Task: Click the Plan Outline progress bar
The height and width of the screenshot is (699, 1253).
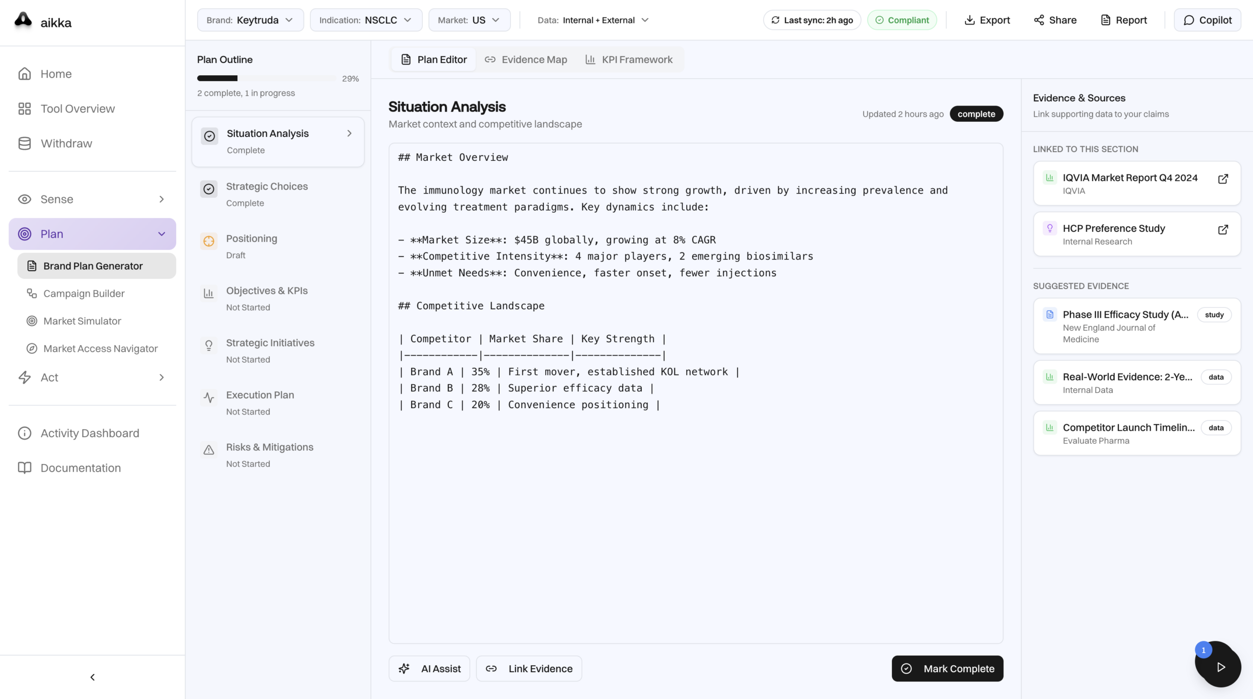Action: point(266,78)
